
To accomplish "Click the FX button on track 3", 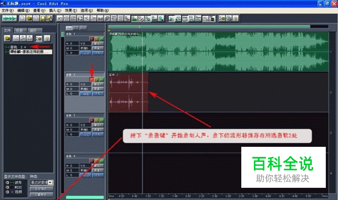I will point(98,134).
